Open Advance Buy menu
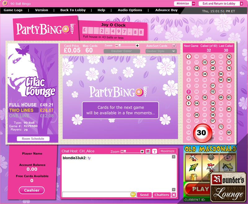The width and height of the screenshot is (248, 204). coord(166,10)
